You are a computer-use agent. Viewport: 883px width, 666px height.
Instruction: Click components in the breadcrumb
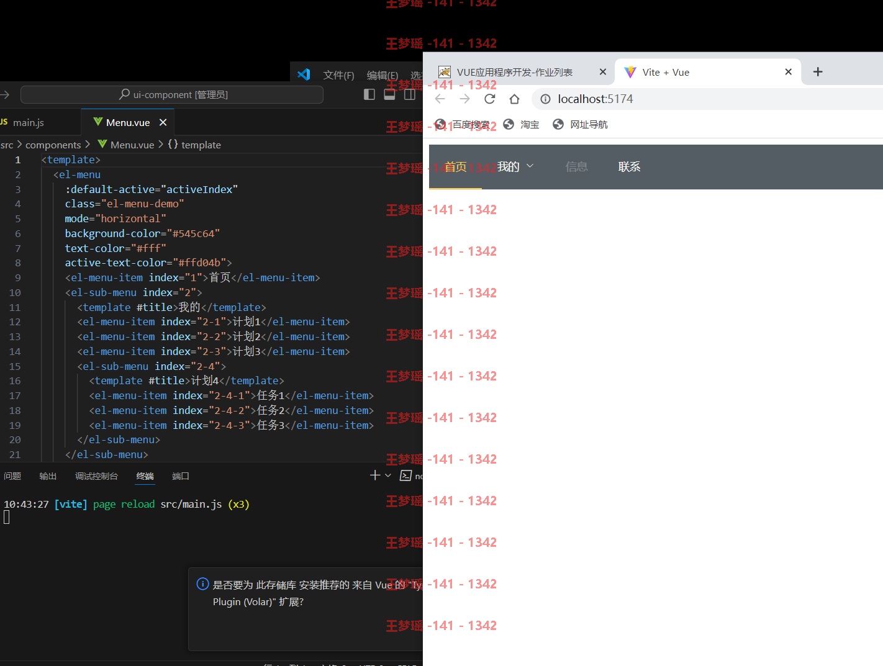pyautogui.click(x=53, y=145)
